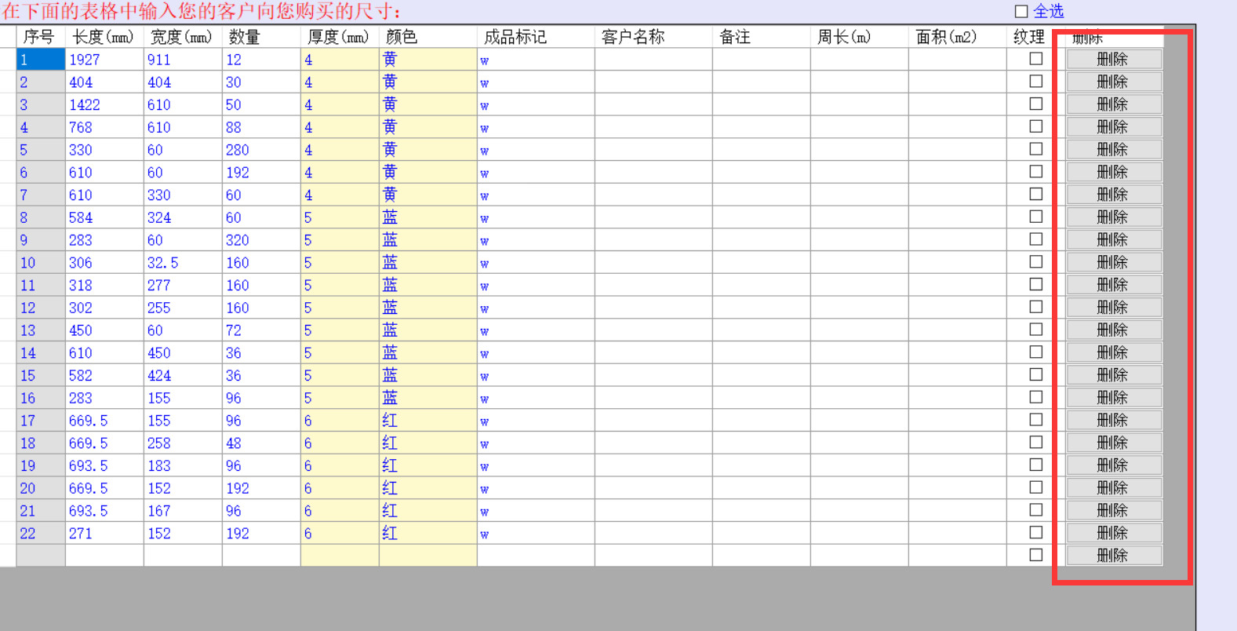Screen dimensions: 1237x631
Task: Click 客户名称 cell in row 1
Action: pyautogui.click(x=653, y=60)
